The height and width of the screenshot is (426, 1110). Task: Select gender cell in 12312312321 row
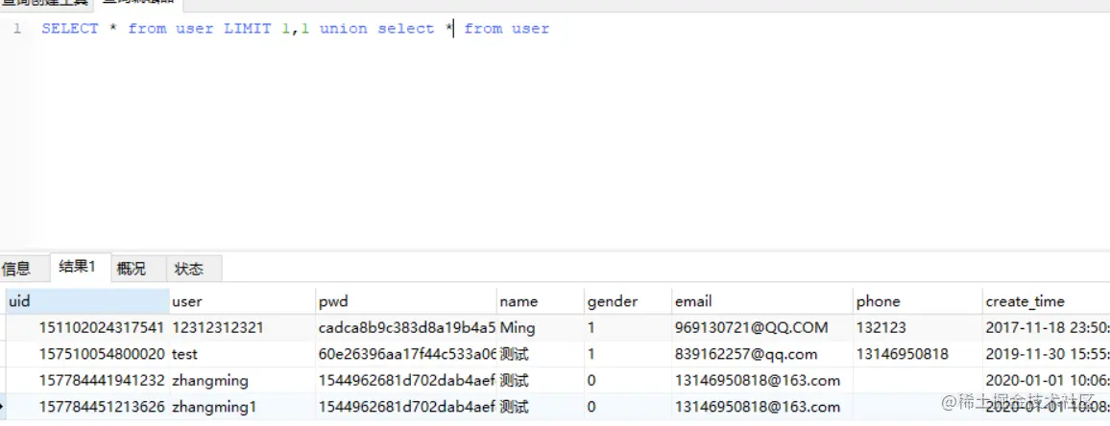(x=627, y=327)
